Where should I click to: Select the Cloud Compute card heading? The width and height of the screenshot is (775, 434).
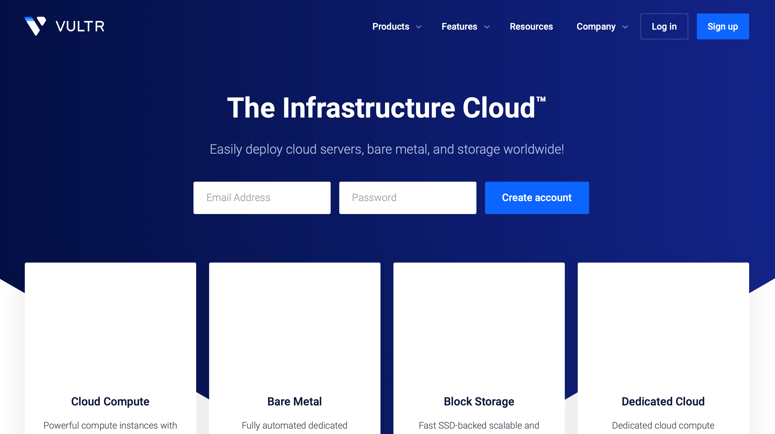[110, 401]
